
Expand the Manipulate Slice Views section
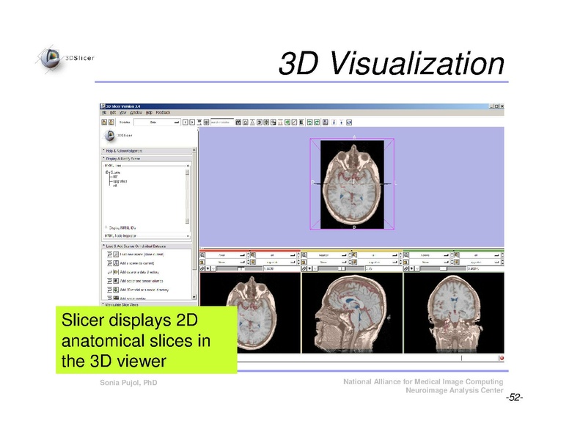pos(148,304)
